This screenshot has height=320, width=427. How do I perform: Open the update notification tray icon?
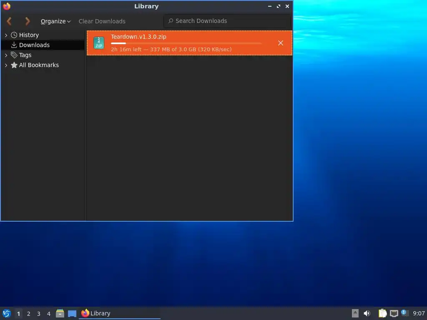(x=404, y=313)
